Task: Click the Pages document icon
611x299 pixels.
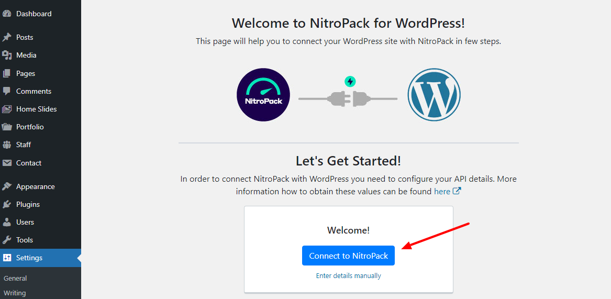Action: (x=7, y=73)
